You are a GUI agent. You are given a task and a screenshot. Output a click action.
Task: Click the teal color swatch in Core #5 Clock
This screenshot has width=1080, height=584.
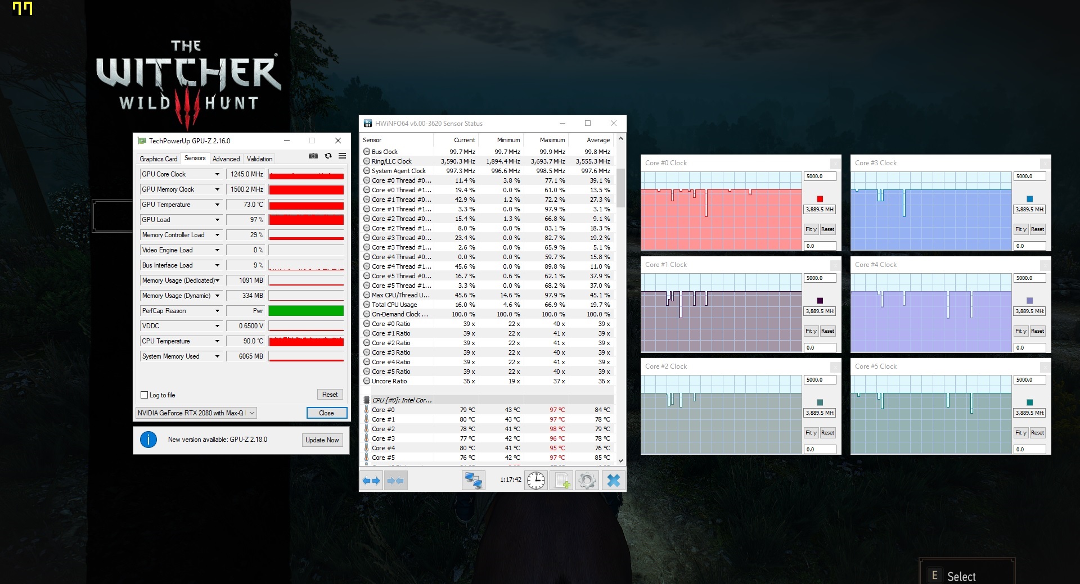[1030, 402]
